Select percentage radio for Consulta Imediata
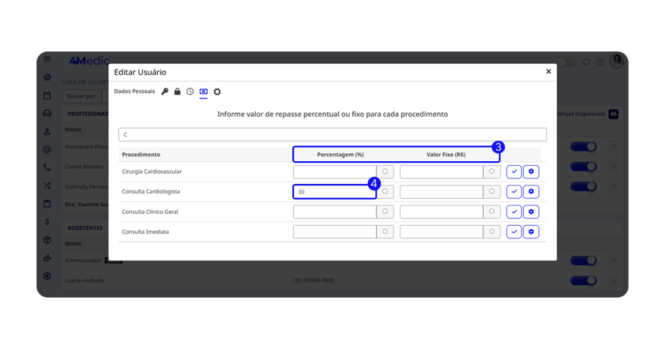 click(385, 232)
